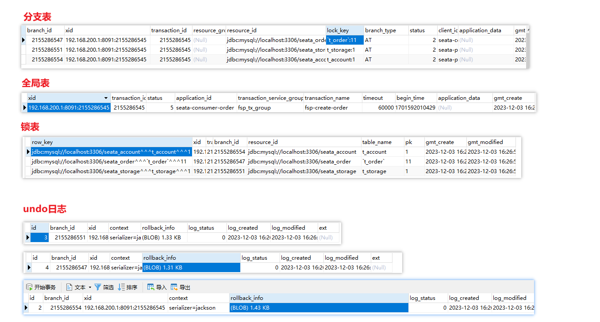Screen dimensions: 600x322
Task: Click the 文本 (Text) view icon
Action: 69,287
